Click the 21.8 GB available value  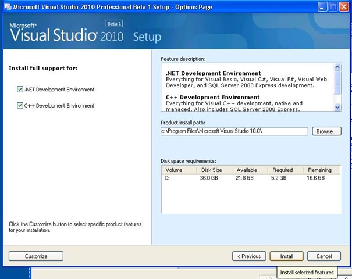click(244, 178)
